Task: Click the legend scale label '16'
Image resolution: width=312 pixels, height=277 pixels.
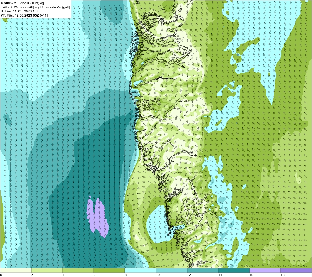Action: 251,275
